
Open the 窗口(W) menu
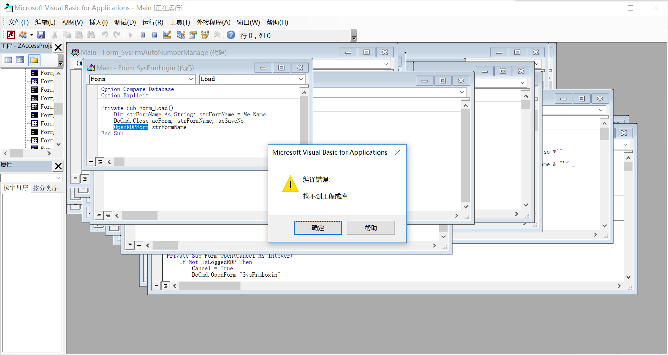(249, 22)
